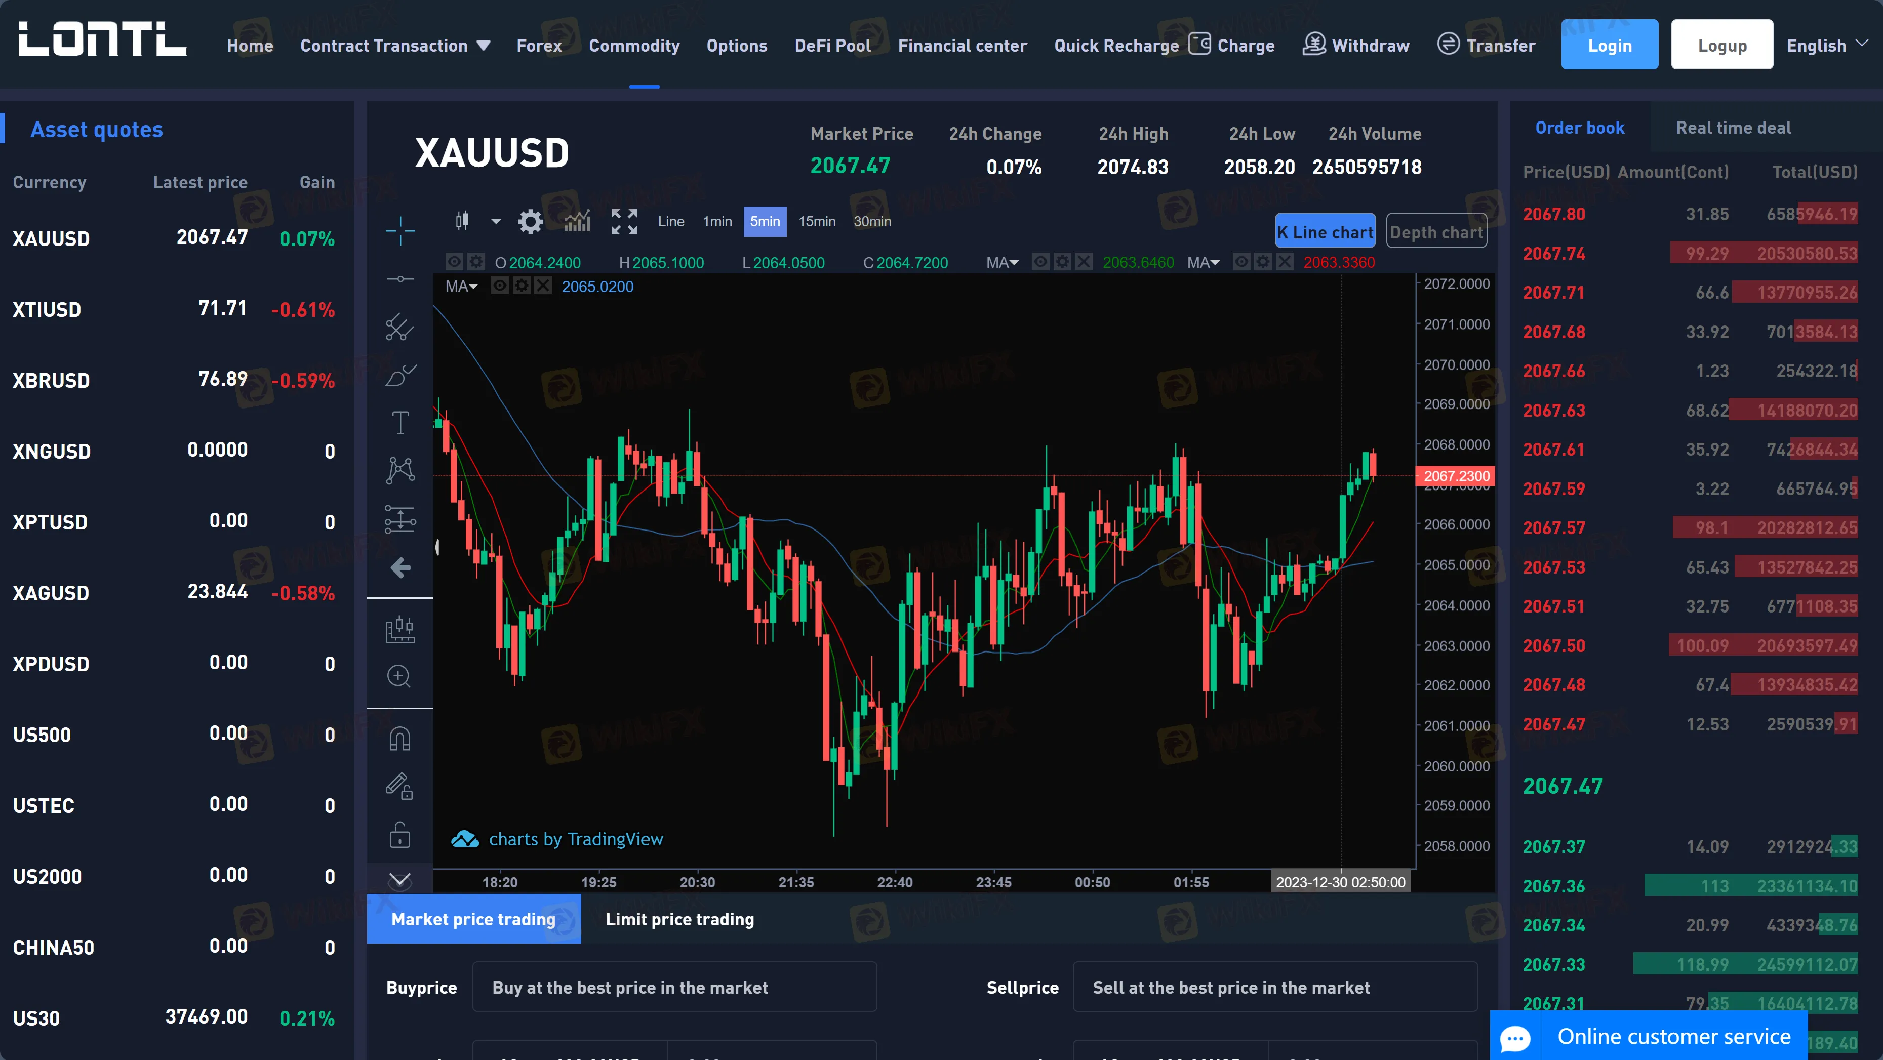Hide the green MA indicator via eye icon
The image size is (1883, 1060).
[1040, 262]
